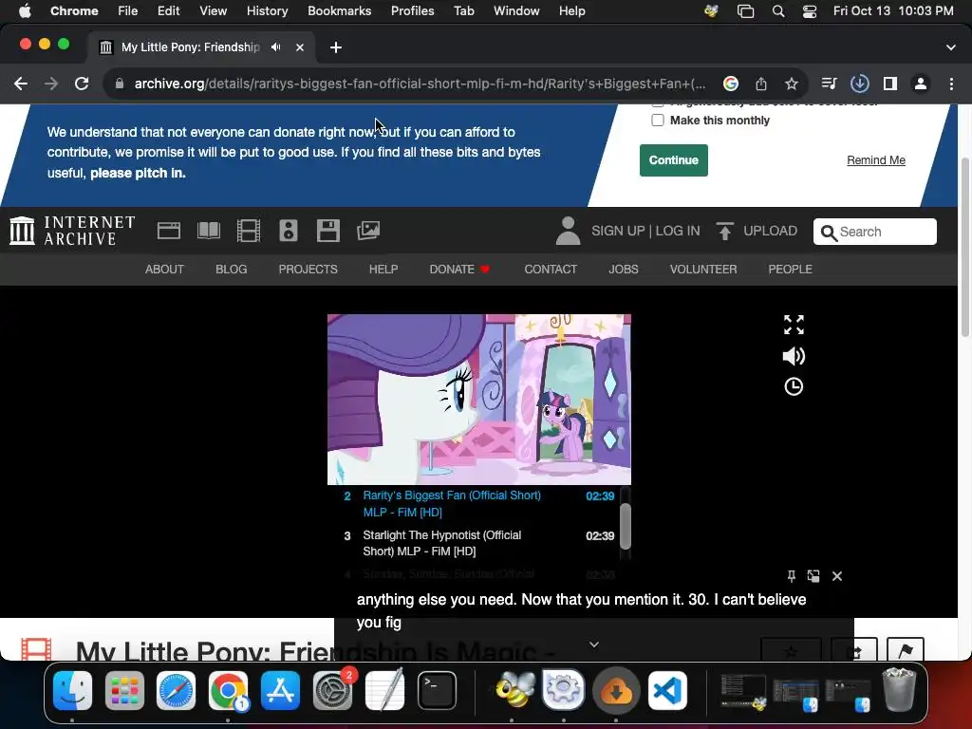Reload the current page
This screenshot has height=729, width=972.
click(x=82, y=84)
